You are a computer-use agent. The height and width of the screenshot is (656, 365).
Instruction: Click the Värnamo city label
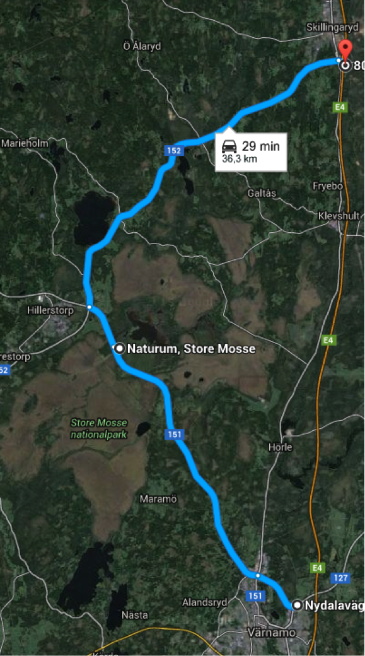266,632
